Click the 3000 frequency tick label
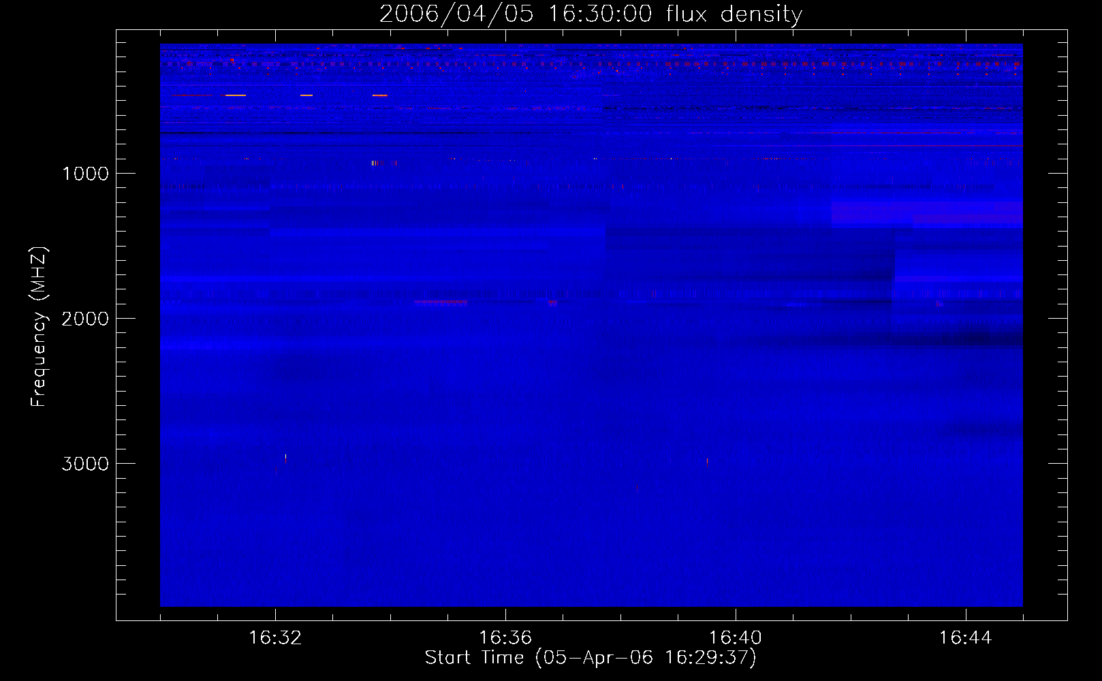Viewport: 1102px width, 681px height. 85,464
